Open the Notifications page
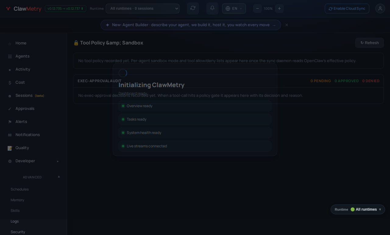The height and width of the screenshot is (235, 390). (34, 135)
